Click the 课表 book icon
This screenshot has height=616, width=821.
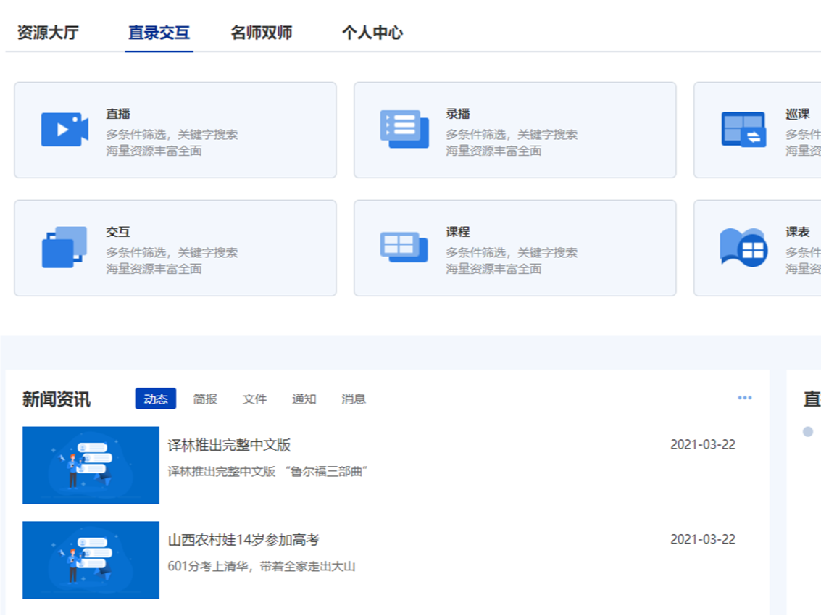click(743, 247)
